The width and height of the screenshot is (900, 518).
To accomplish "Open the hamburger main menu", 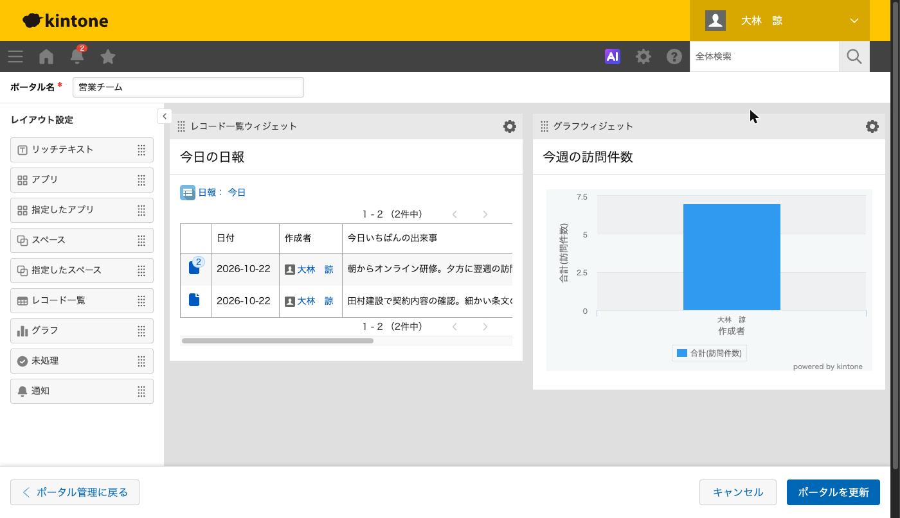I will point(15,56).
